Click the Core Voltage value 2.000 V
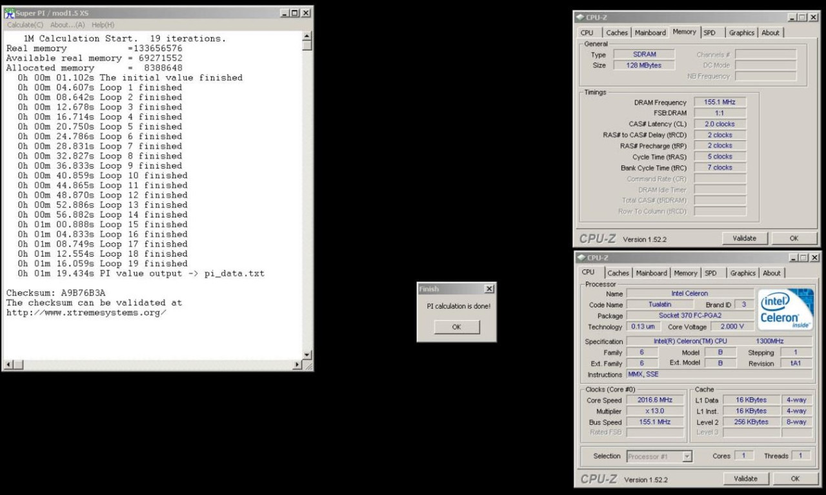This screenshot has width=826, height=495. pyautogui.click(x=732, y=327)
